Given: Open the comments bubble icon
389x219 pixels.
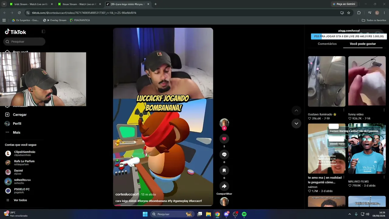Looking at the screenshot, I should (x=224, y=155).
